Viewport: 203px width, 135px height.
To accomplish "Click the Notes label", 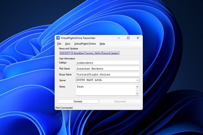I will tap(62, 86).
